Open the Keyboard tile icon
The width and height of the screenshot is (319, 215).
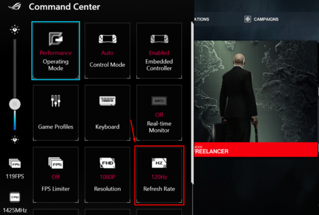(108, 101)
